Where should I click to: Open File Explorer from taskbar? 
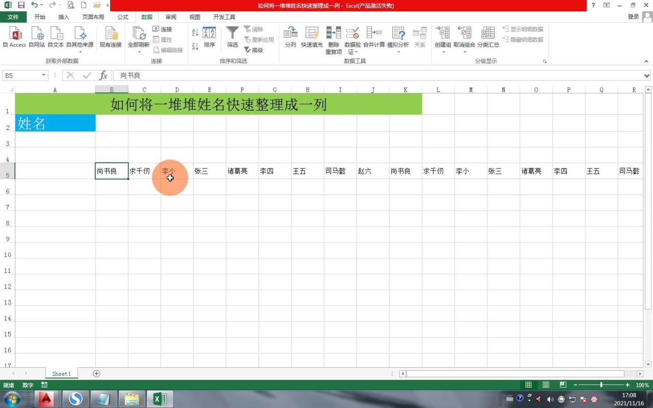(x=132, y=398)
